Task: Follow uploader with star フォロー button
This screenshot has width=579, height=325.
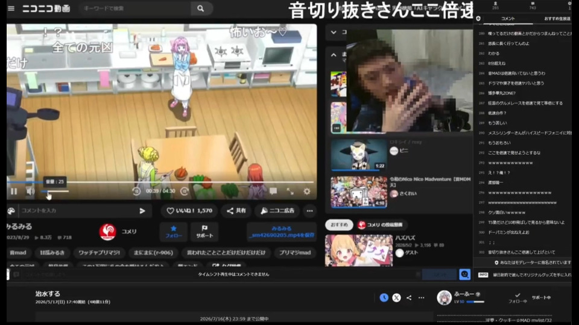Action: click(x=174, y=232)
